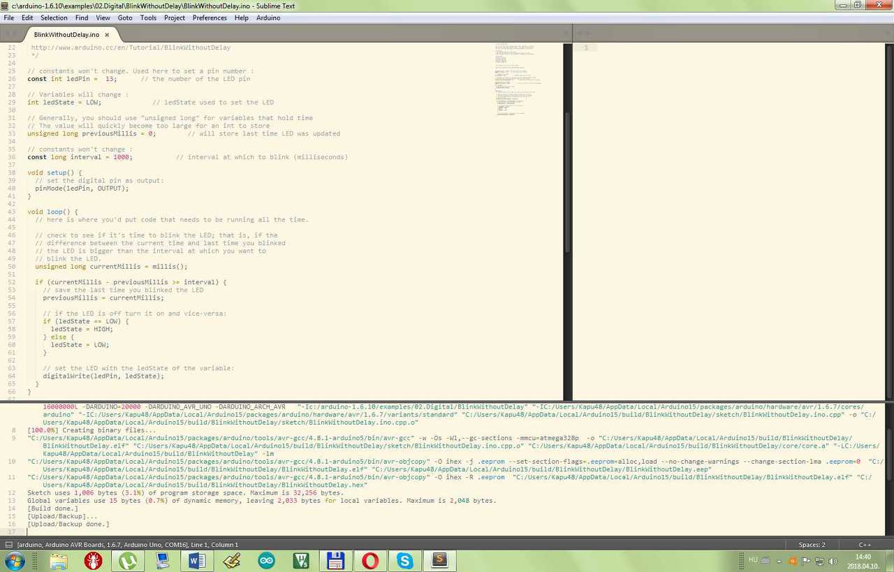Viewport: 894px width, 572px height.
Task: Open the Preferences menu
Action: pos(210,17)
